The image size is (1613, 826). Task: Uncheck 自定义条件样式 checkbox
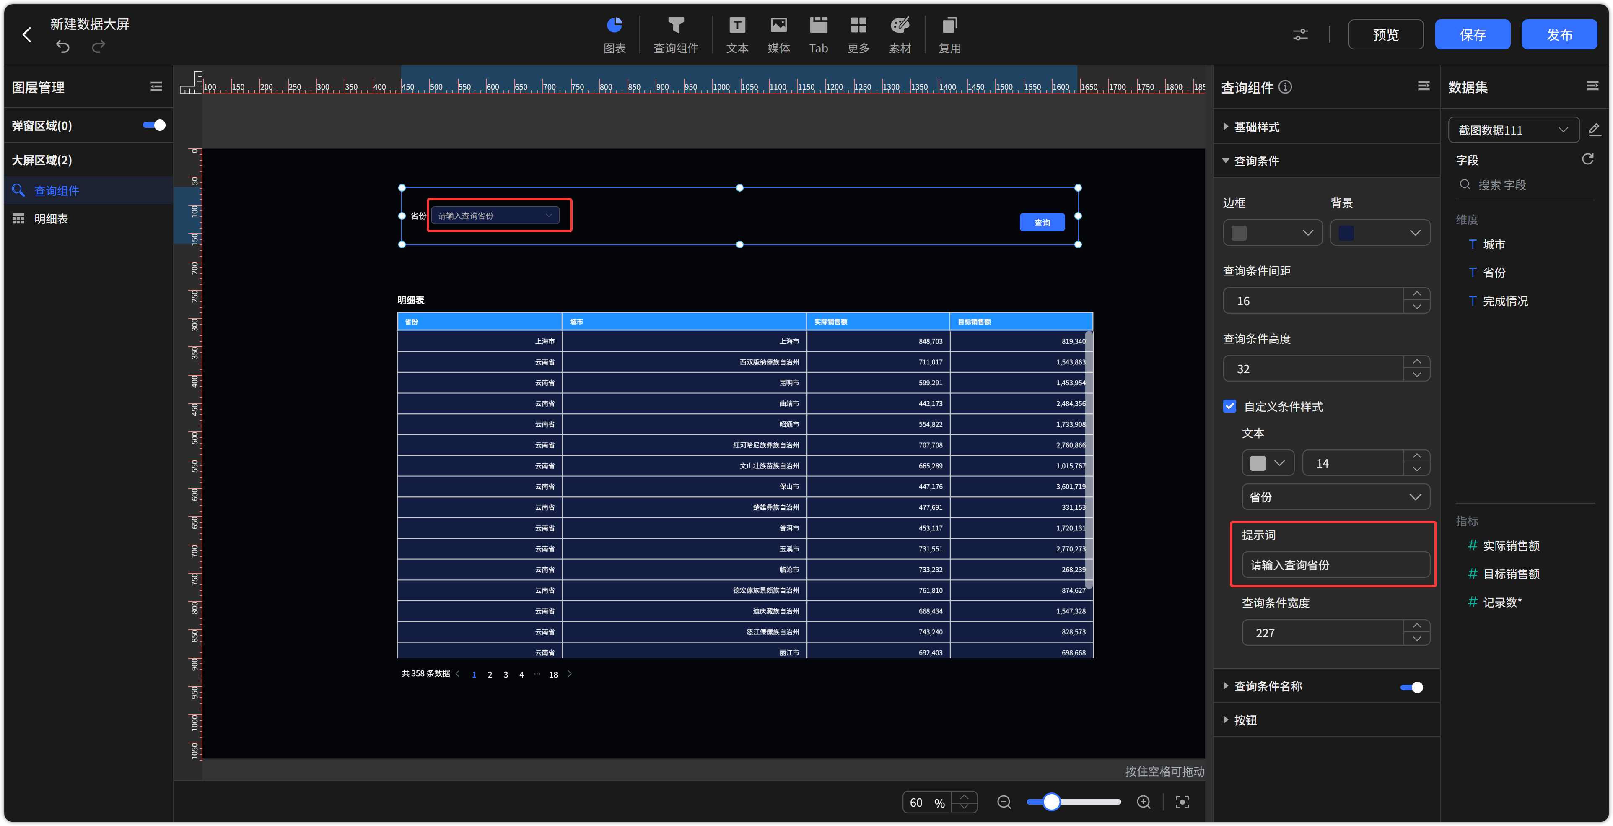[x=1229, y=406]
